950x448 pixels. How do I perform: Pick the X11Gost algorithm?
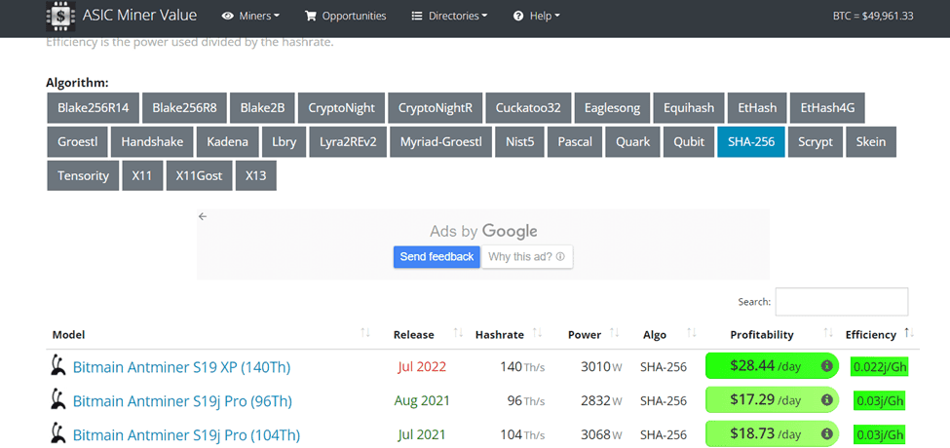200,176
